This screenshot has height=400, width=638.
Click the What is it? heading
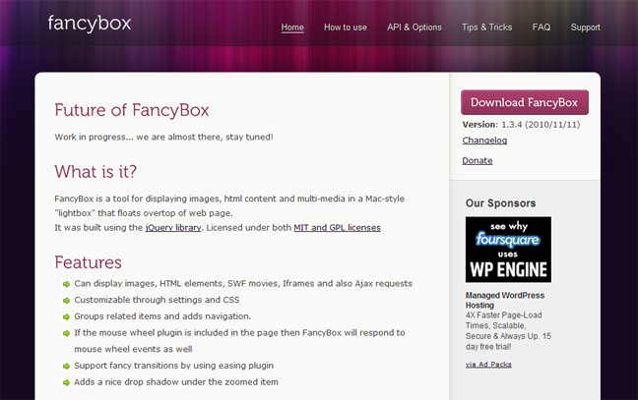96,171
